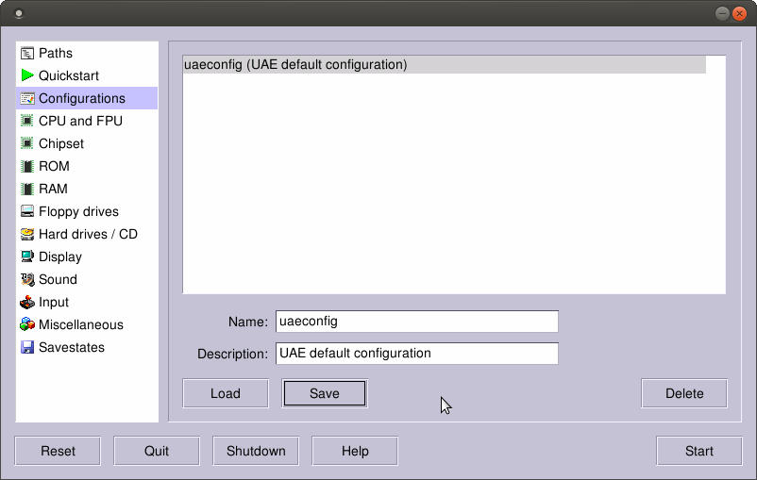Focus the Description text field
This screenshot has width=757, height=480.
[416, 354]
